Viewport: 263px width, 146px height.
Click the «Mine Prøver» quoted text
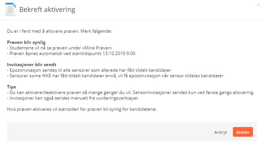97,48
